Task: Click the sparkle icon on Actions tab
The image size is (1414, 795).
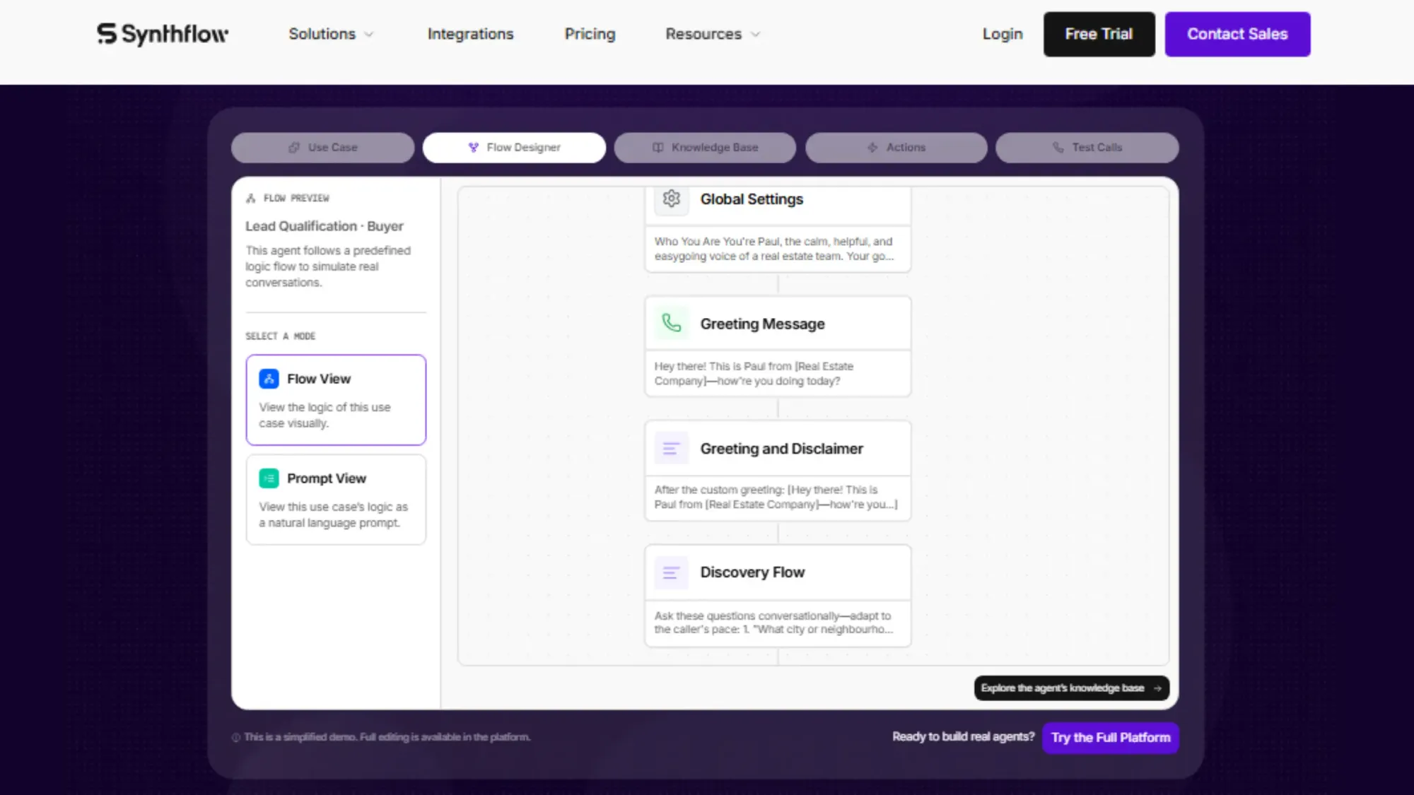Action: point(872,147)
